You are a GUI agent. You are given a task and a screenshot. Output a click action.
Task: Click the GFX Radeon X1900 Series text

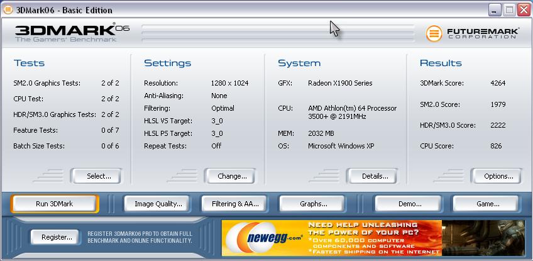(x=340, y=83)
